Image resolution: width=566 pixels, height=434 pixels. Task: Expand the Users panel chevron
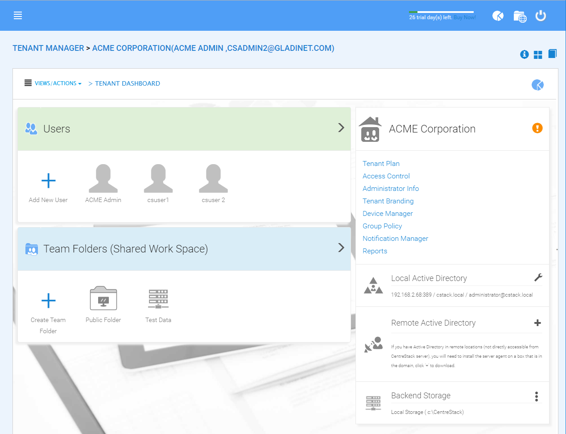341,128
